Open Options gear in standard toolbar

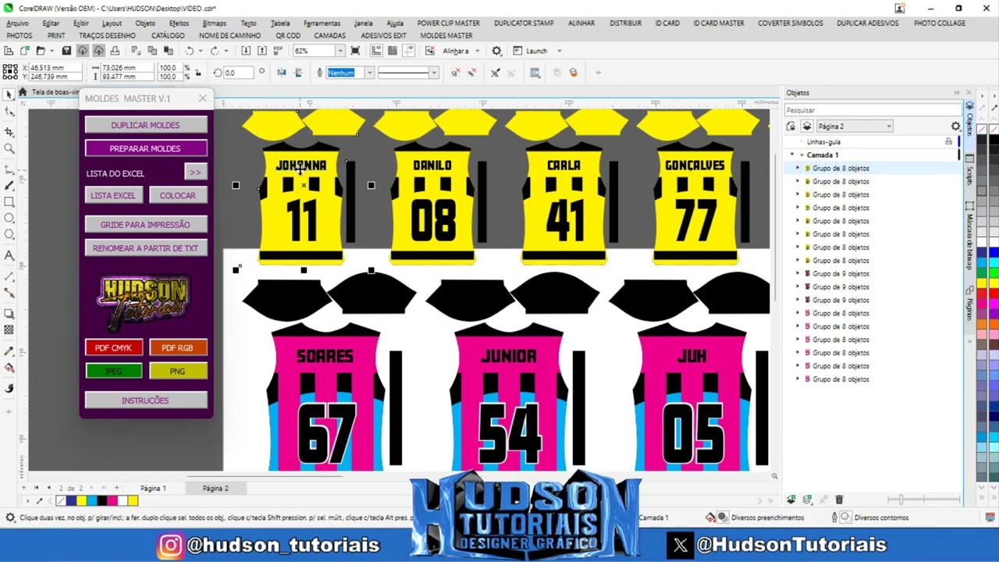tap(496, 51)
